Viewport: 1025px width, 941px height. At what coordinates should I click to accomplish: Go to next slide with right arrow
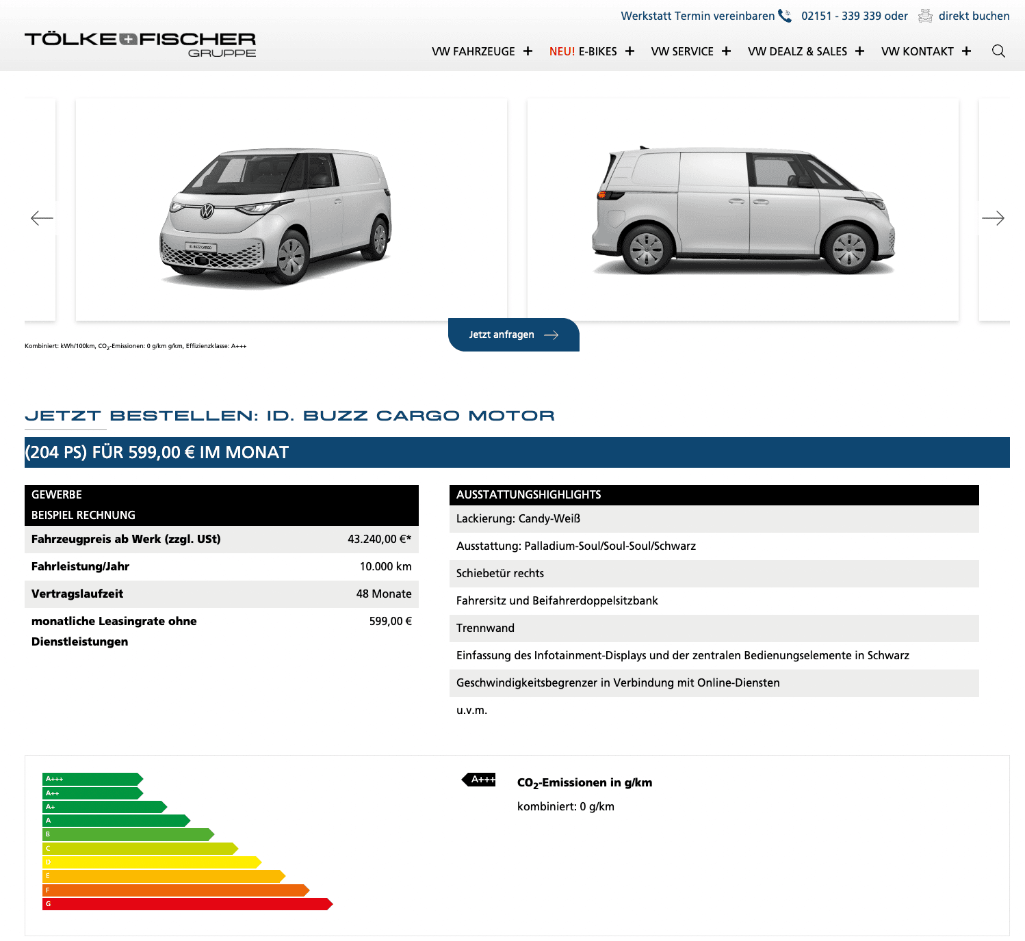[x=993, y=218]
